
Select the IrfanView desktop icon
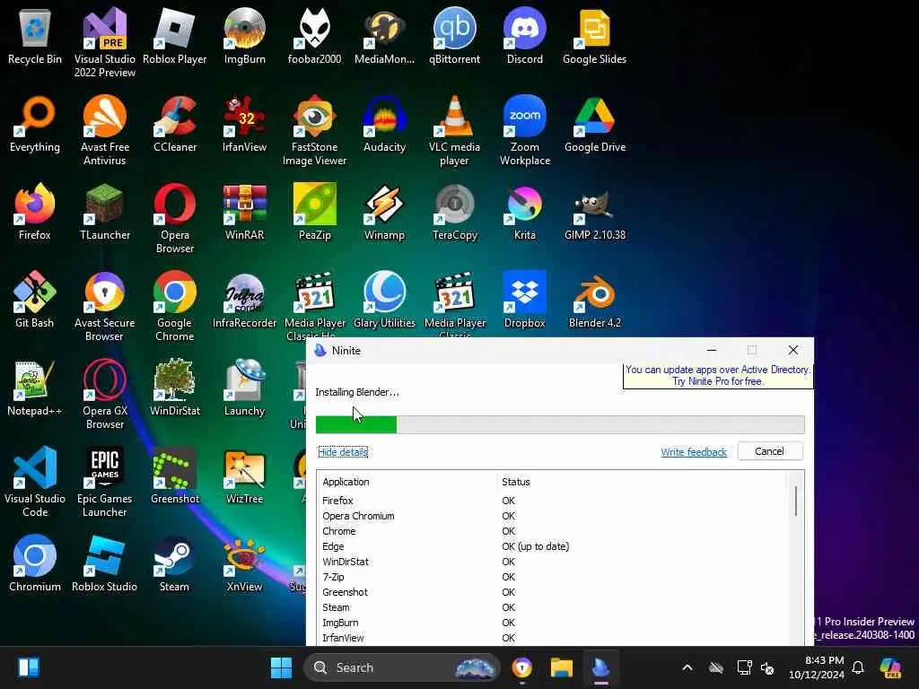pyautogui.click(x=244, y=124)
